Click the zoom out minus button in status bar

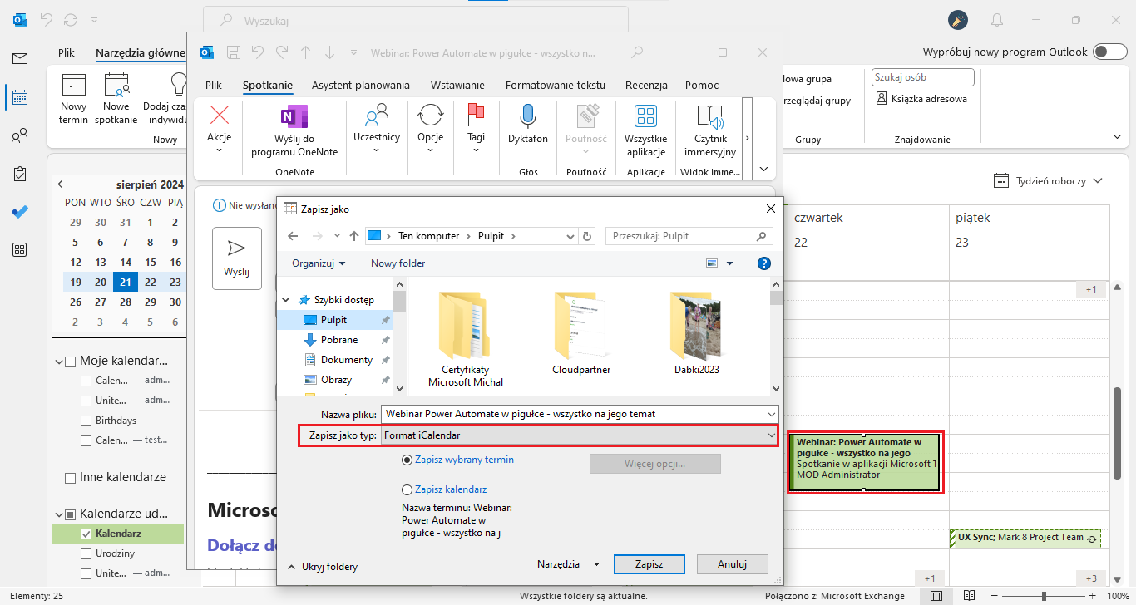click(993, 596)
